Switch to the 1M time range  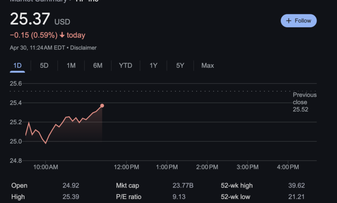click(71, 66)
